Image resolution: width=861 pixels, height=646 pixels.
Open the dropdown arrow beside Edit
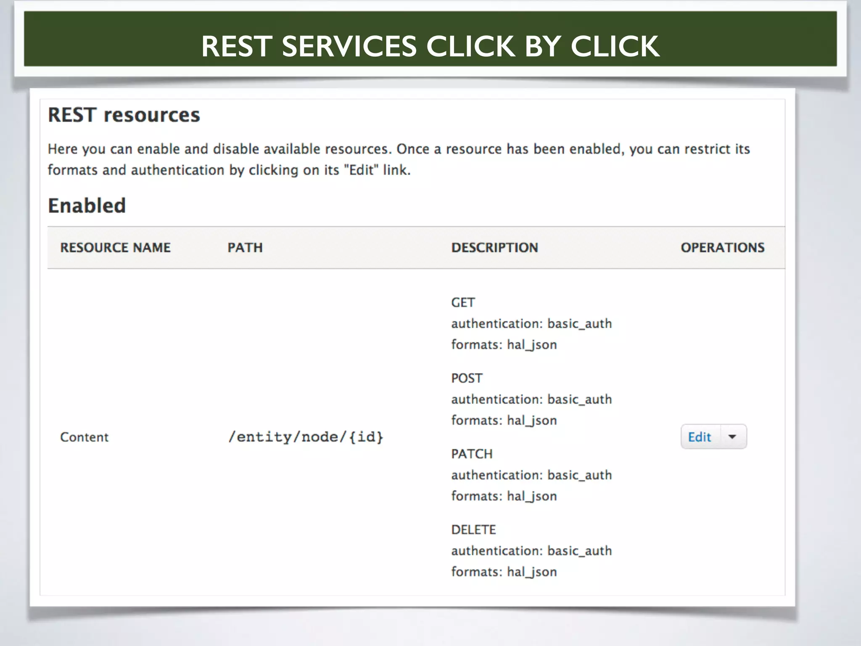732,437
